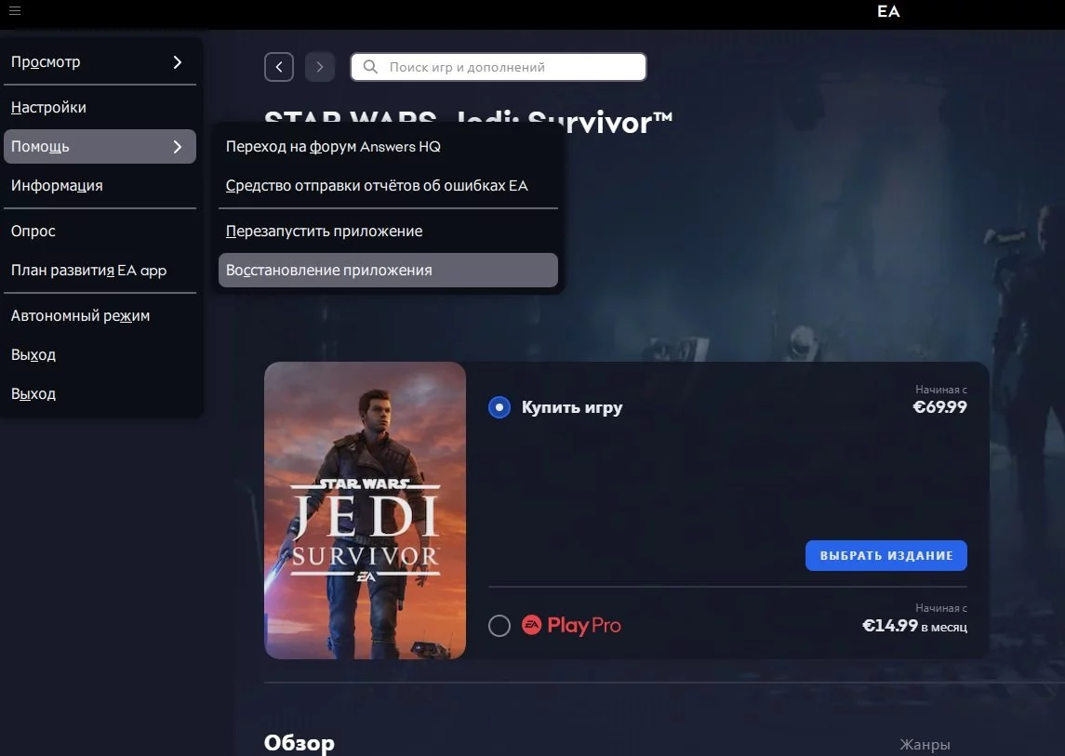Click the STAR WARS Jedi: Survivor title
This screenshot has width=1065, height=756.
(x=469, y=122)
